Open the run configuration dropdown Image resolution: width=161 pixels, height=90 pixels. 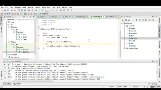47,10
